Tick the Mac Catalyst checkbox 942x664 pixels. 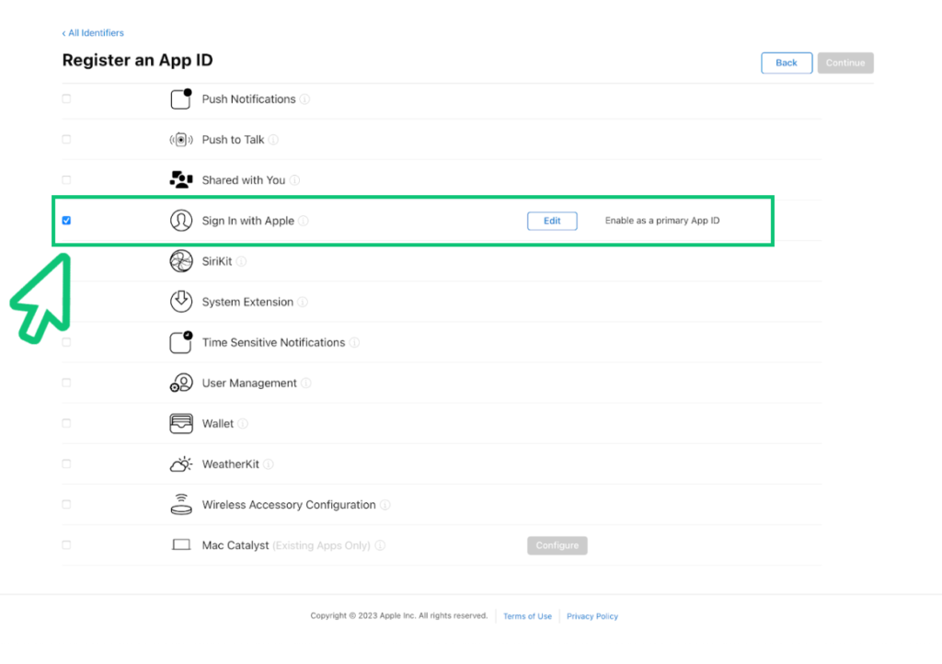(66, 544)
